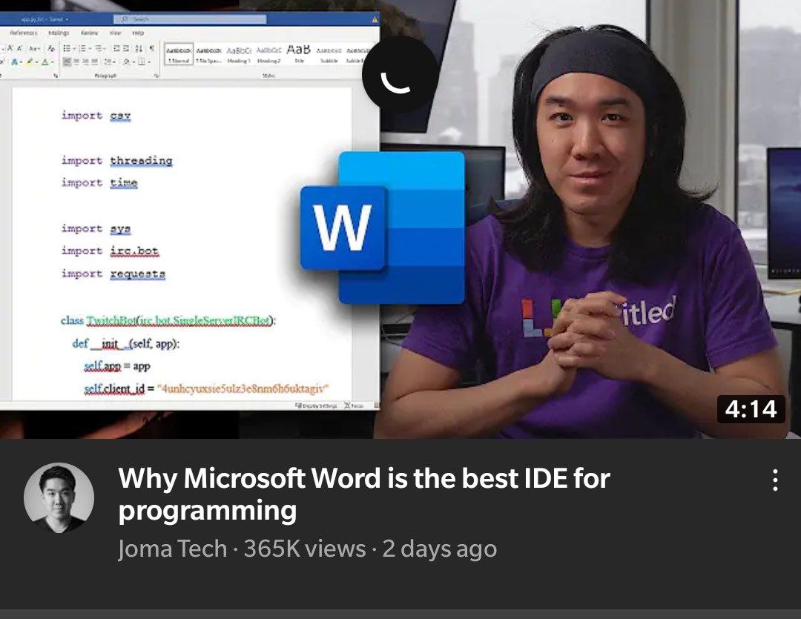Select the "Joma Tech · 365K views" metadata line

307,549
